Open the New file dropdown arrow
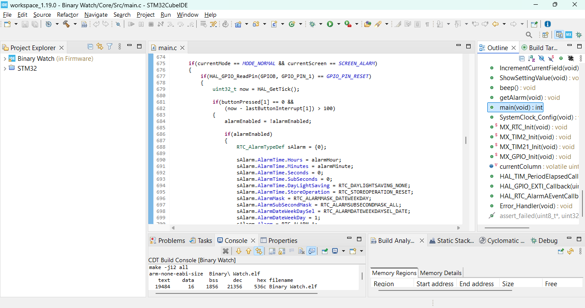Screen dimensions: 585x308 [x=16, y=24]
